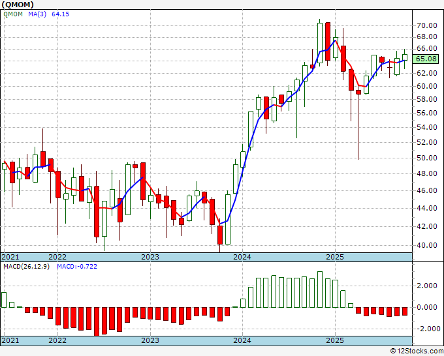Image resolution: width=444 pixels, height=356 pixels.
Task: Click the 56.00 price axis label
Action: [427, 113]
